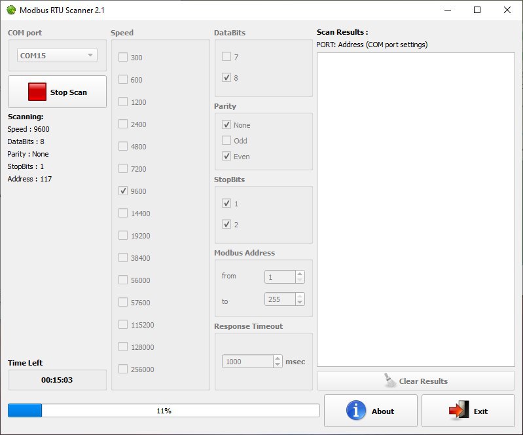Click the Parity : None status text
Viewport: 523px width, 435px height.
[x=28, y=154]
